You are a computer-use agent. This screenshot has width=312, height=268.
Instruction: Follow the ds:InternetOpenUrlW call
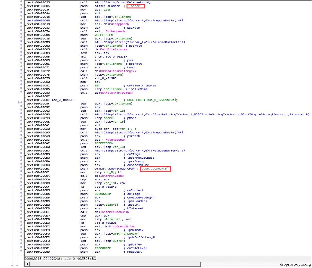112,212
